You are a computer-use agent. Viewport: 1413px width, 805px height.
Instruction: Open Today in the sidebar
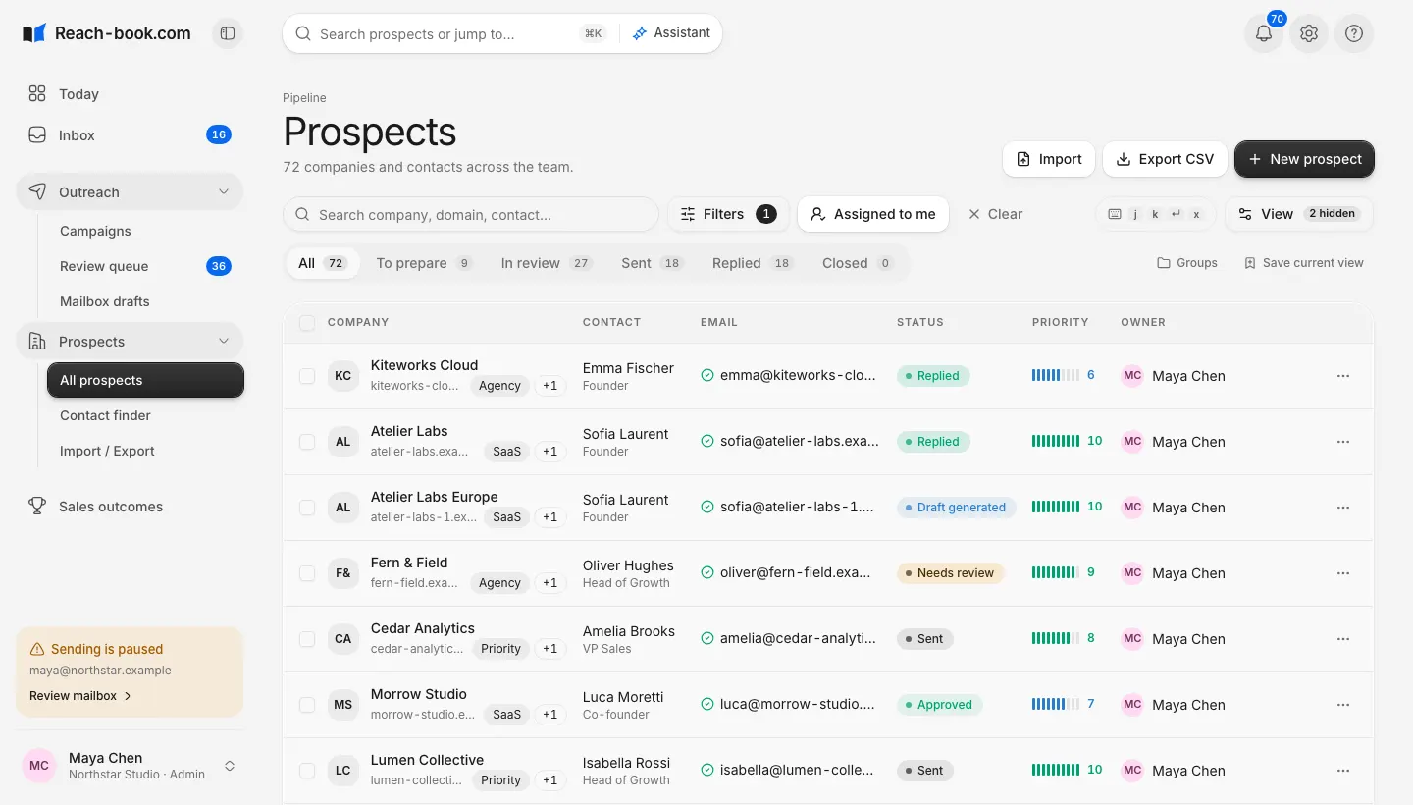tap(130, 94)
